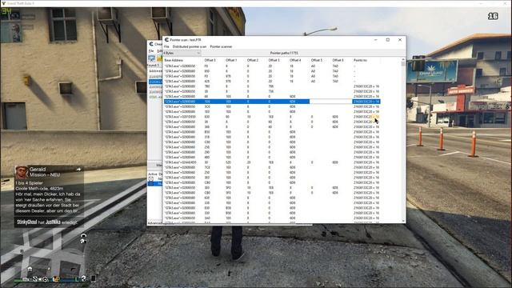Maximize the Pointer scan window

point(388,40)
